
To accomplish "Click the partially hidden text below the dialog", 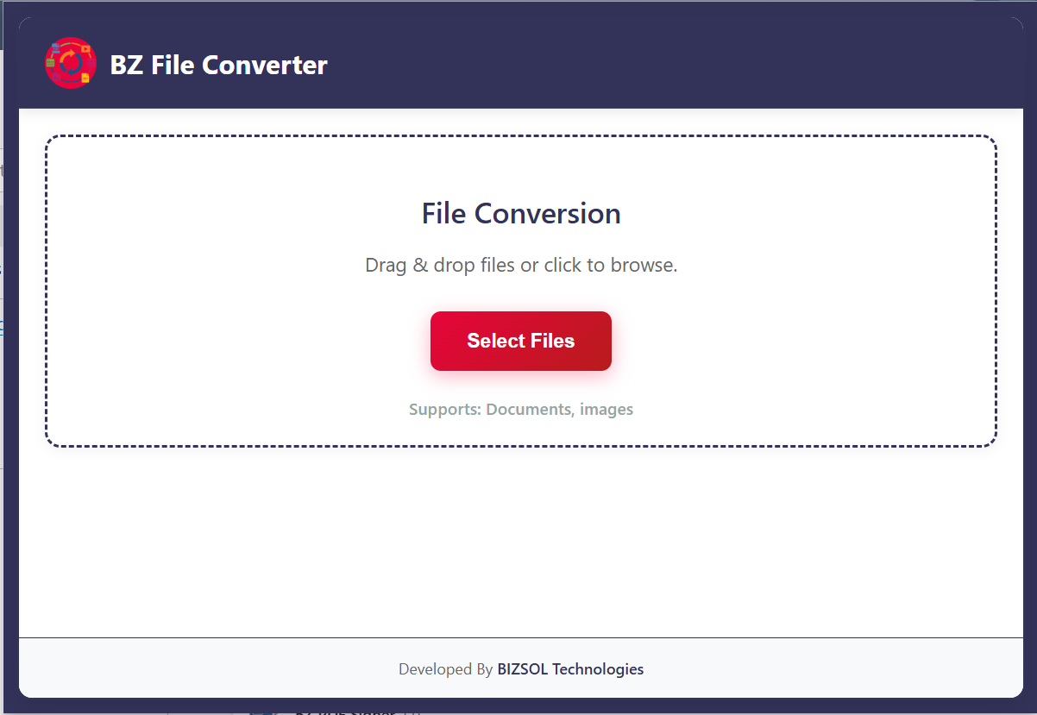I will pos(345,711).
